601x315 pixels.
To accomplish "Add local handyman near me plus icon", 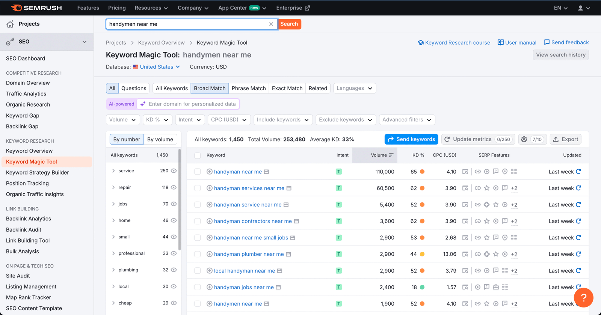I will click(210, 271).
